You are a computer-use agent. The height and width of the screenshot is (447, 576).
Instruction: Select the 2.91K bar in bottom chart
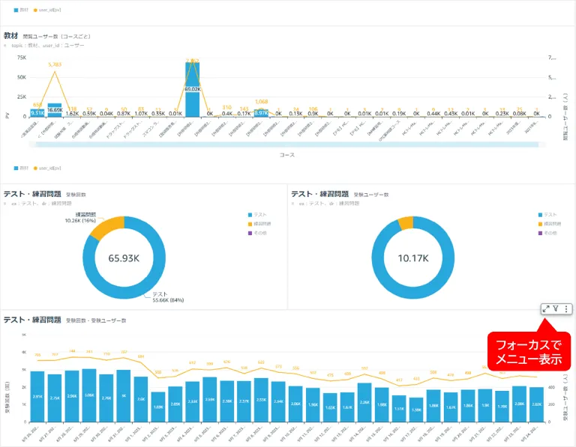pyautogui.click(x=37, y=396)
